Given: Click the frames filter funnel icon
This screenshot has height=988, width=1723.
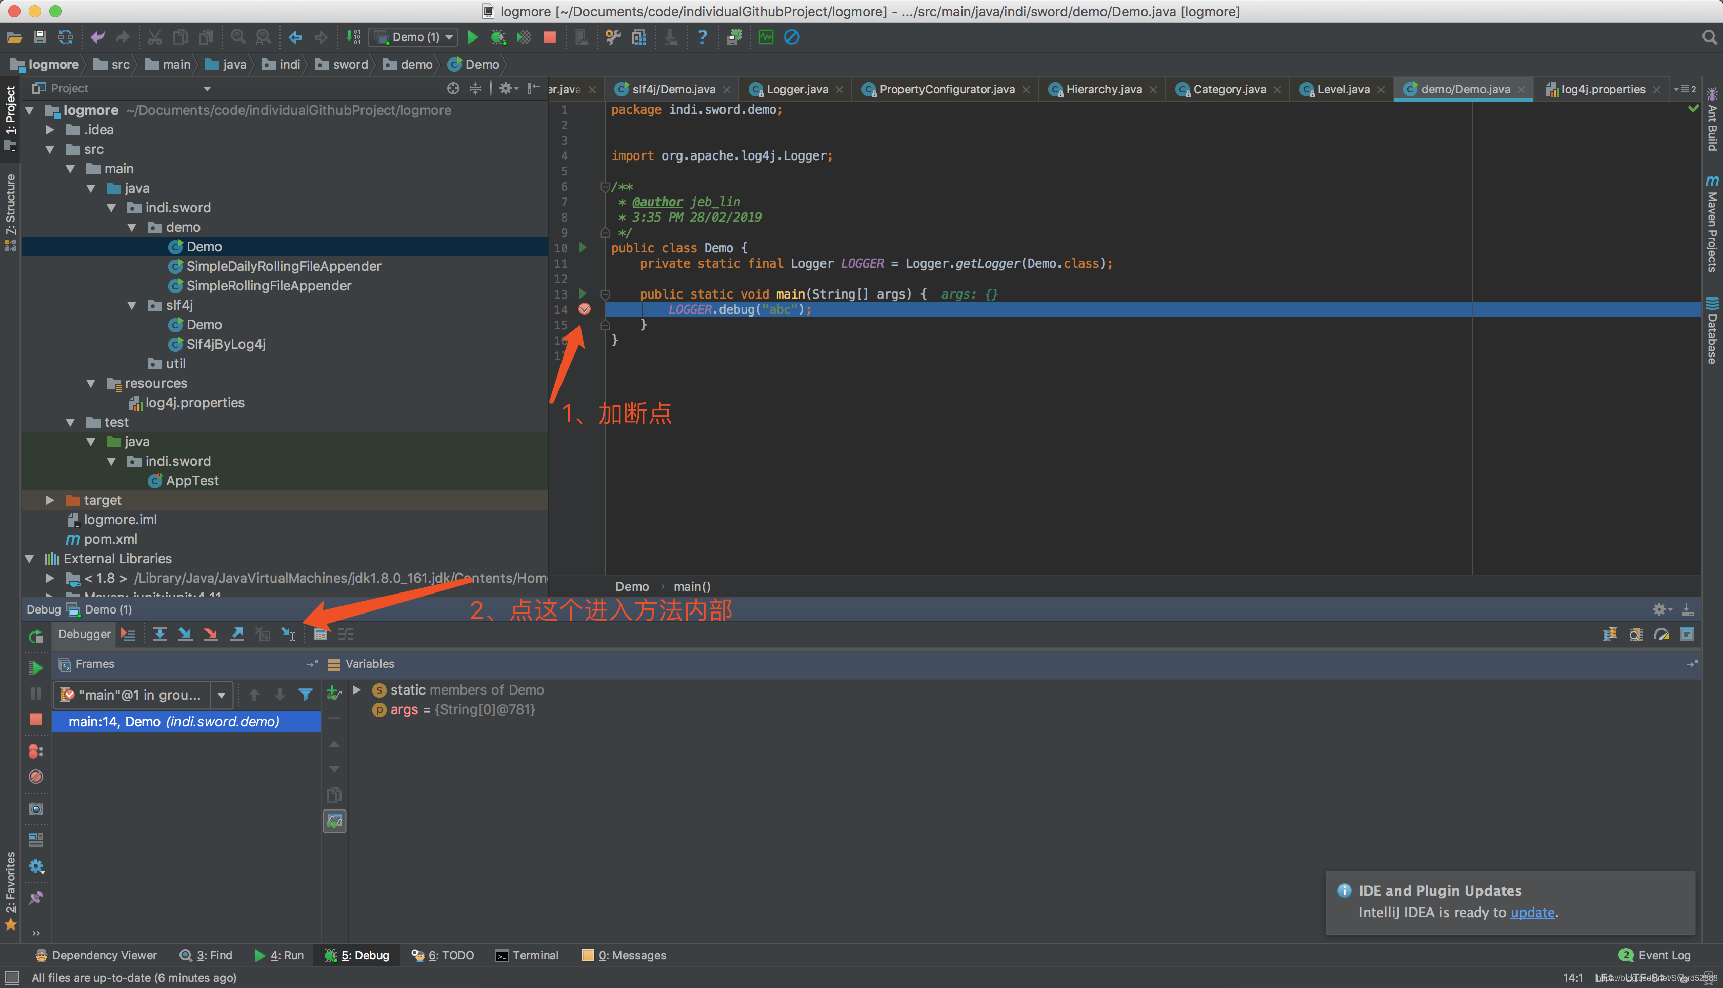Looking at the screenshot, I should point(305,695).
